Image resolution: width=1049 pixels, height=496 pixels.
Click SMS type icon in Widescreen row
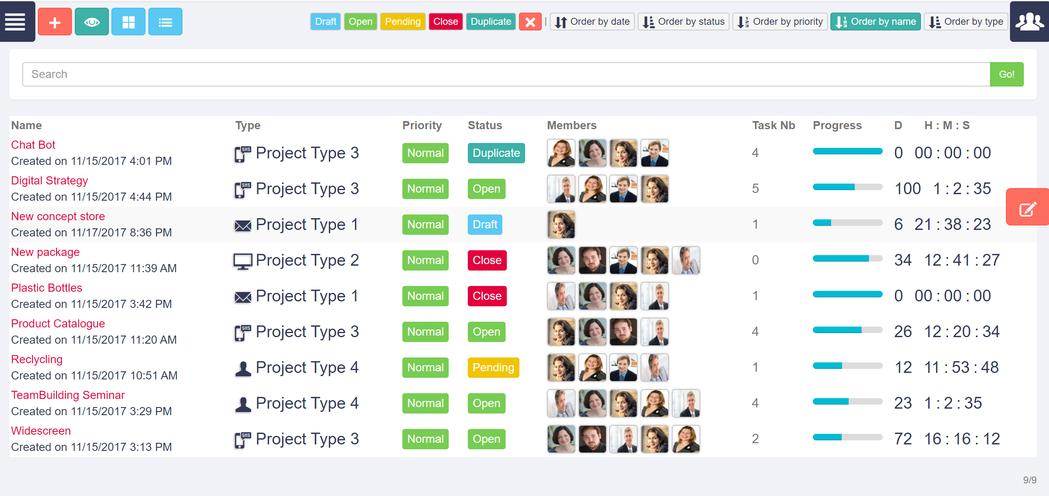point(243,440)
